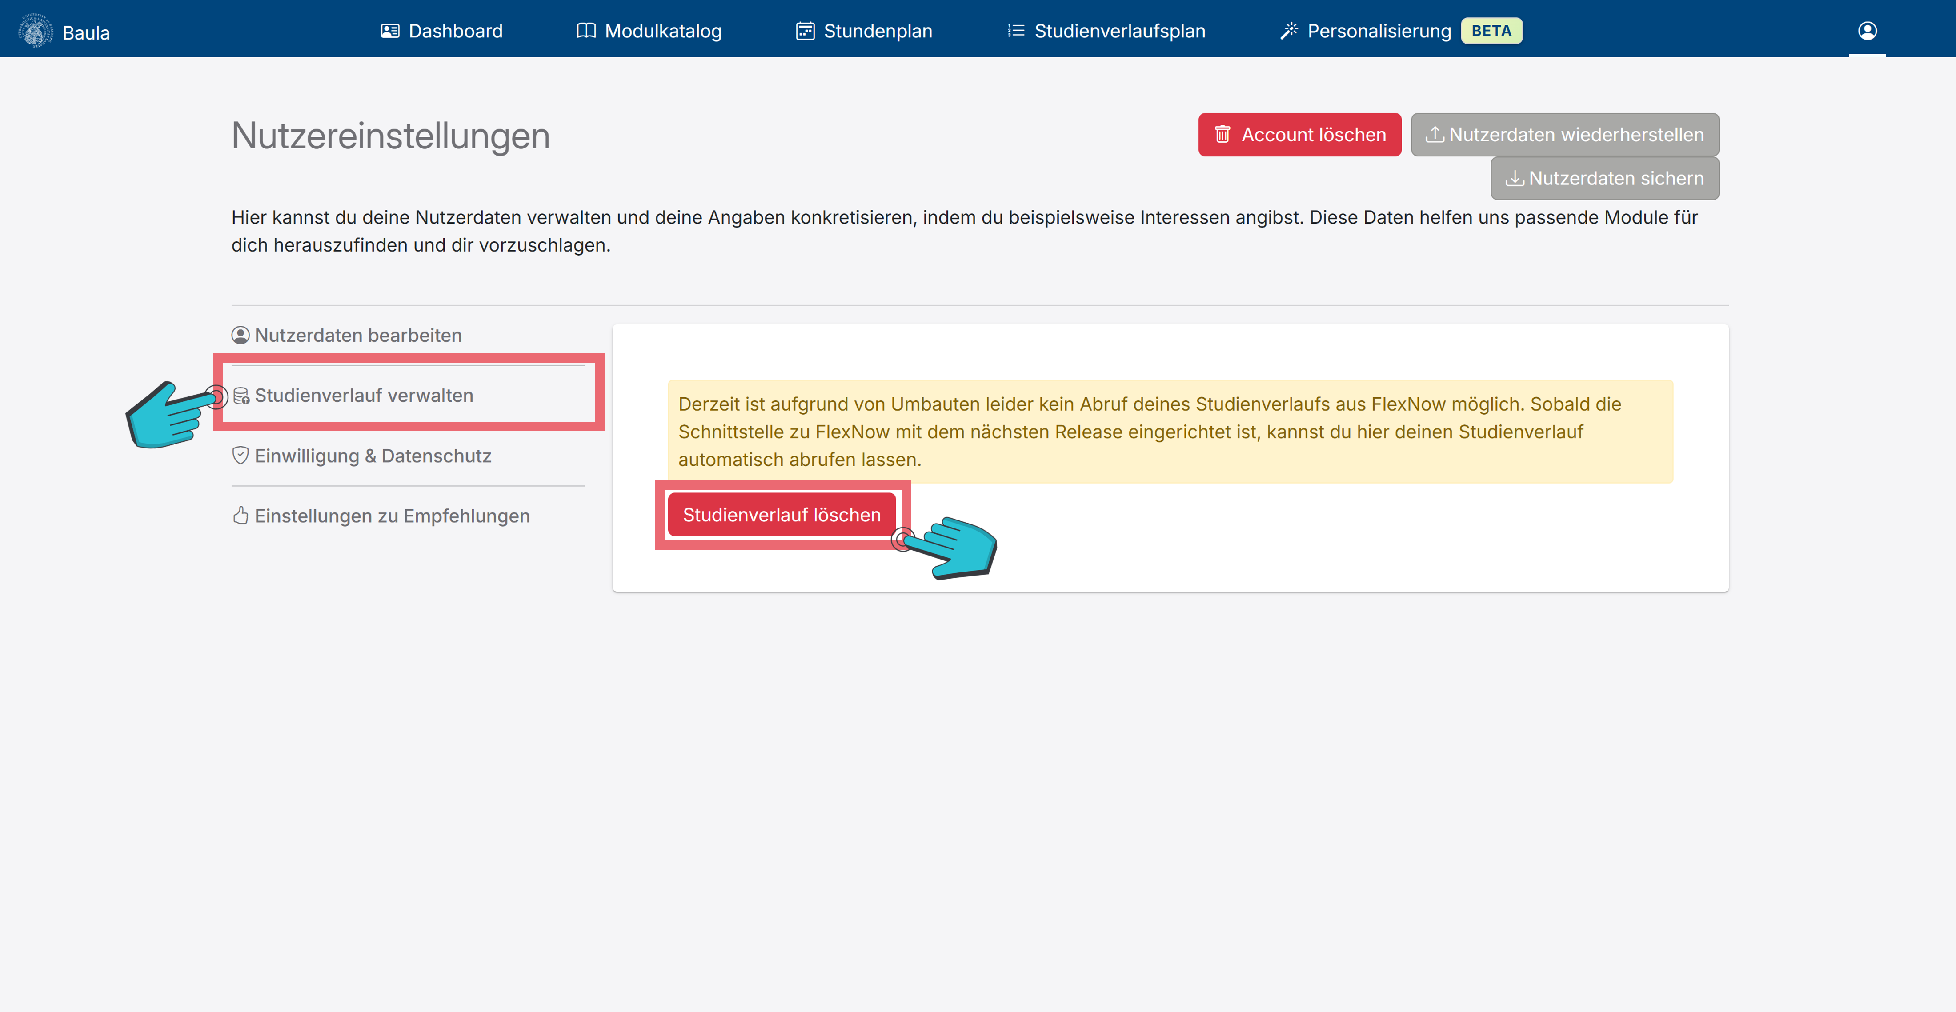
Task: Click the intro text starting 'Hier kannst du'
Action: coord(965,231)
